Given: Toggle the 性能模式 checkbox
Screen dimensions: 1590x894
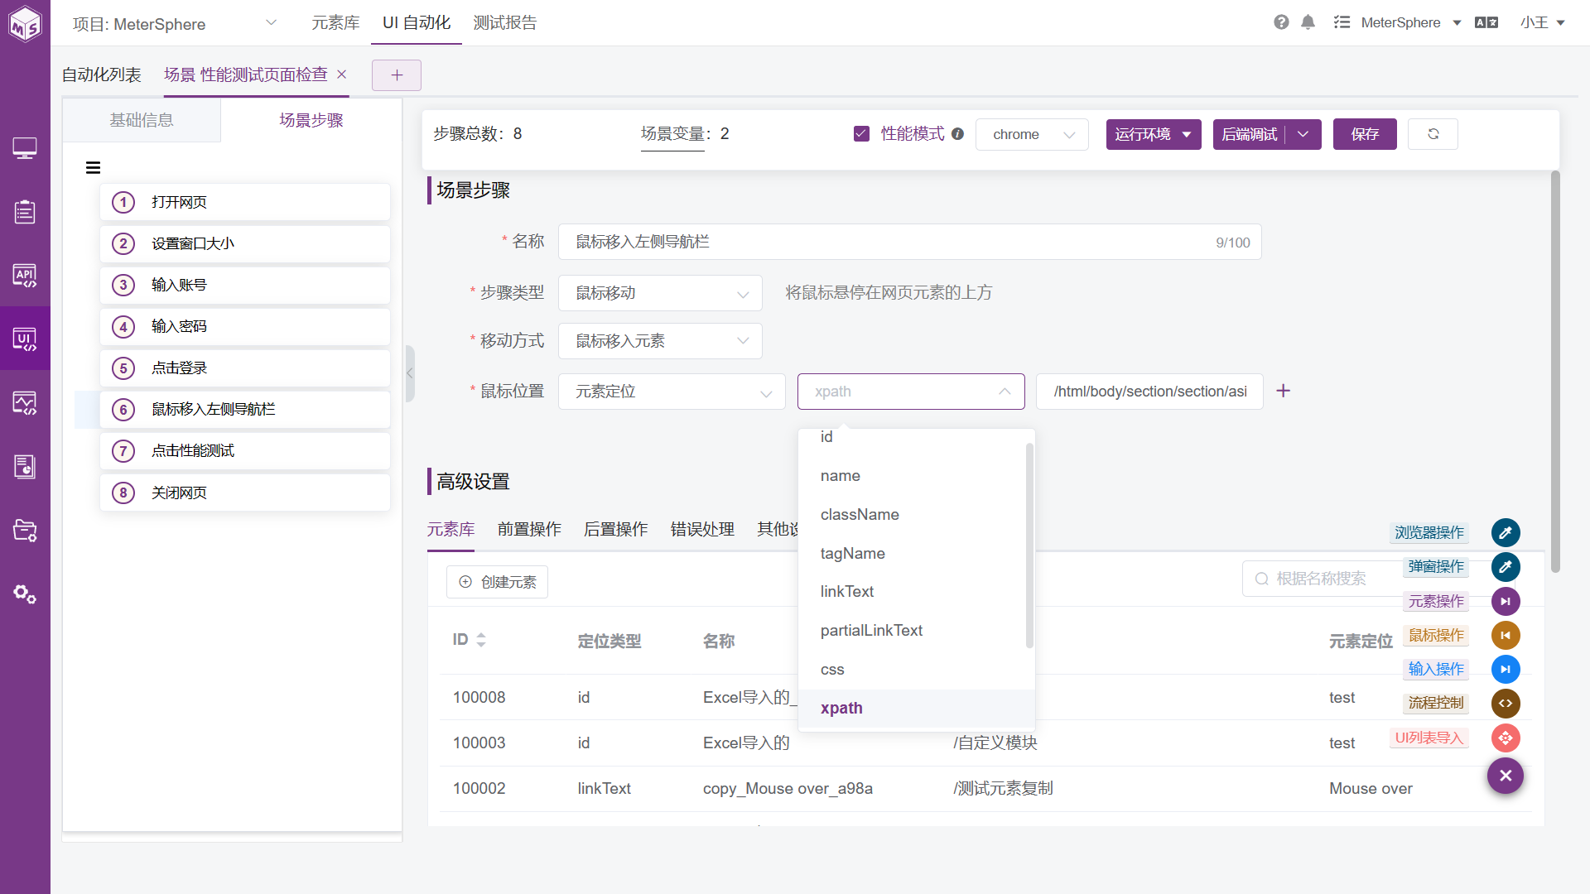Looking at the screenshot, I should coord(861,134).
